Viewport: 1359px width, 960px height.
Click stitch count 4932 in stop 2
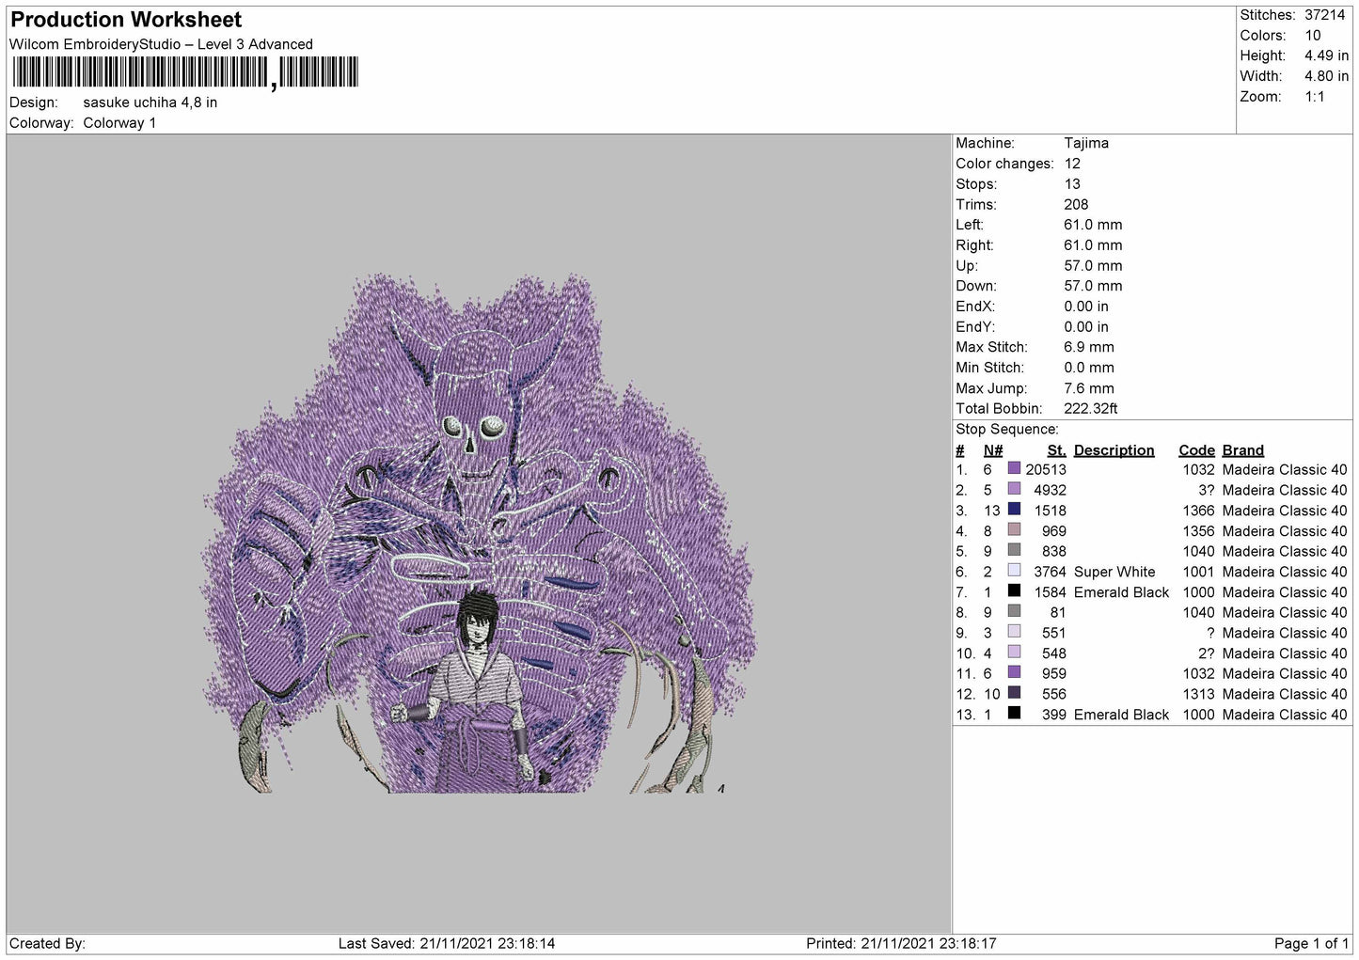1050,490
